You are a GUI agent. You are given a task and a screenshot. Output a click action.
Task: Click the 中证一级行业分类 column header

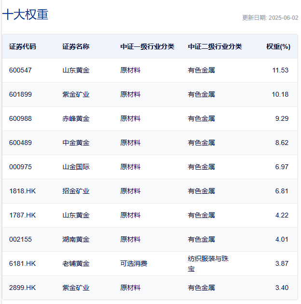[x=147, y=47]
